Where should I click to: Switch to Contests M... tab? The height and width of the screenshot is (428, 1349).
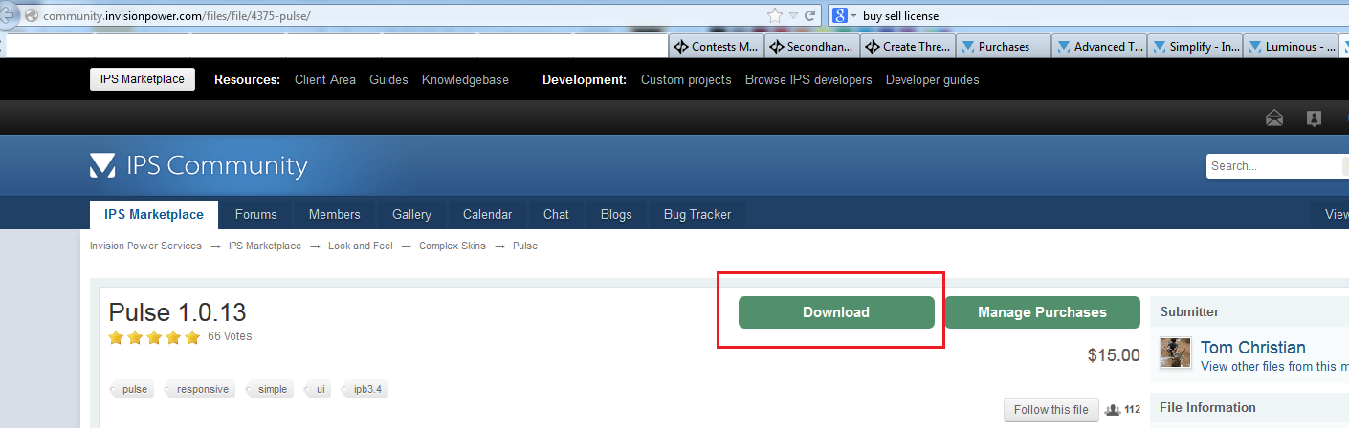tap(716, 46)
